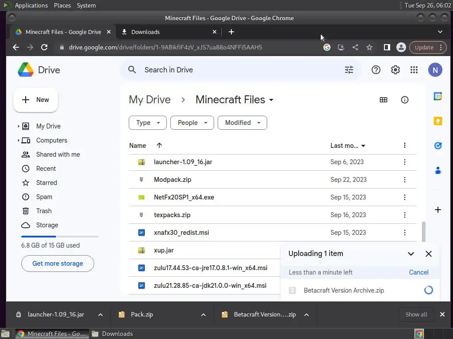Open advanced search options in Drive

[349, 70]
